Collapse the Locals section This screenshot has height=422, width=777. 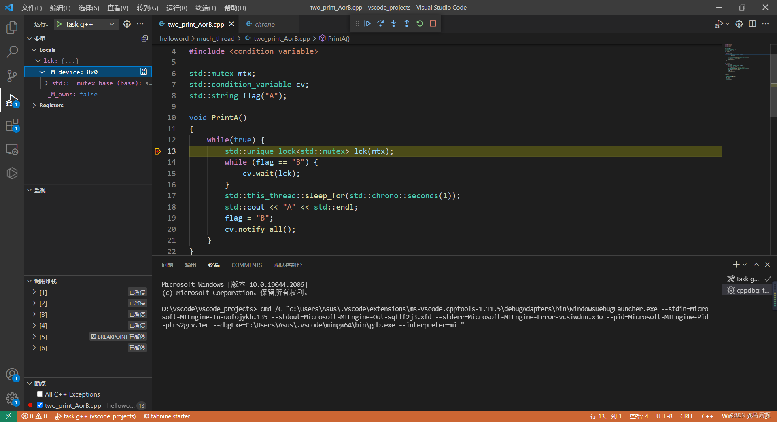(x=34, y=49)
